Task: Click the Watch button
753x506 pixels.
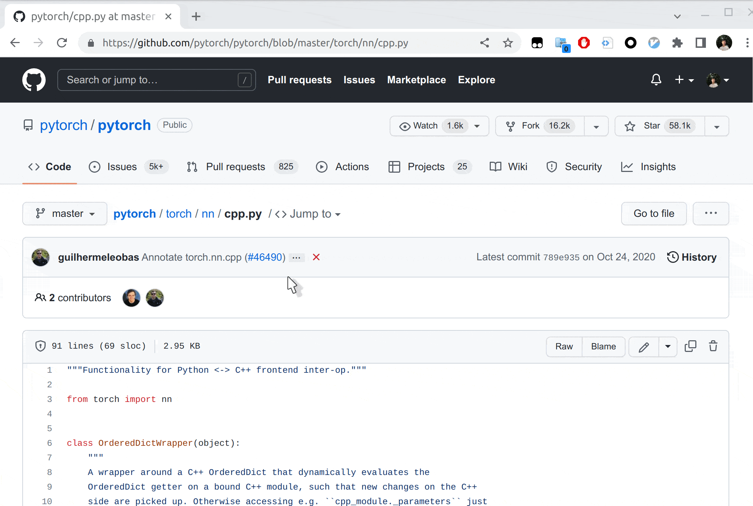Action: pyautogui.click(x=439, y=126)
